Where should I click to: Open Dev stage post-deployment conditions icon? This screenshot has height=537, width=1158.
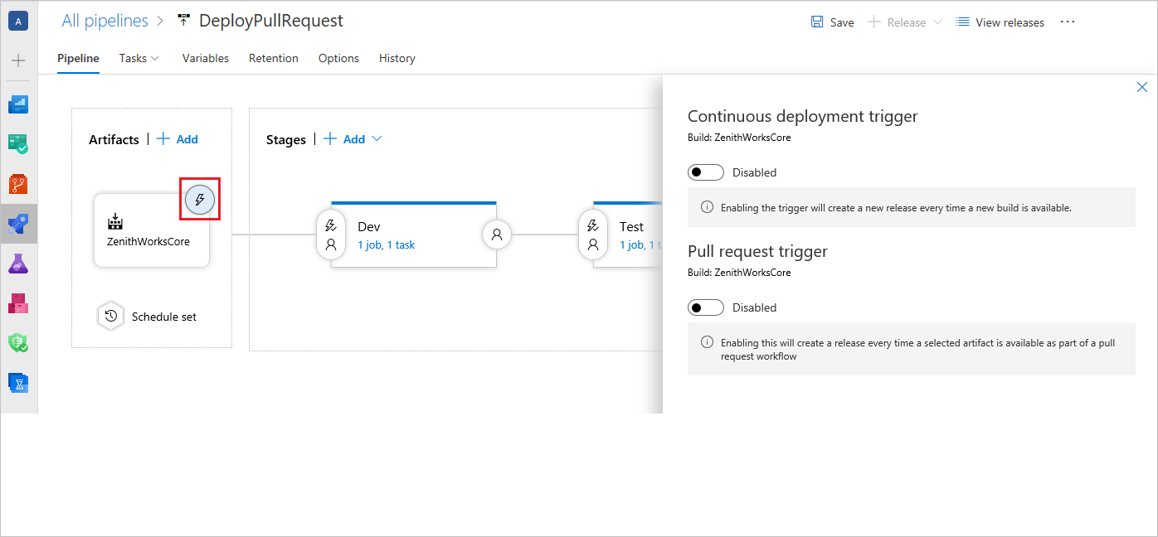click(497, 235)
